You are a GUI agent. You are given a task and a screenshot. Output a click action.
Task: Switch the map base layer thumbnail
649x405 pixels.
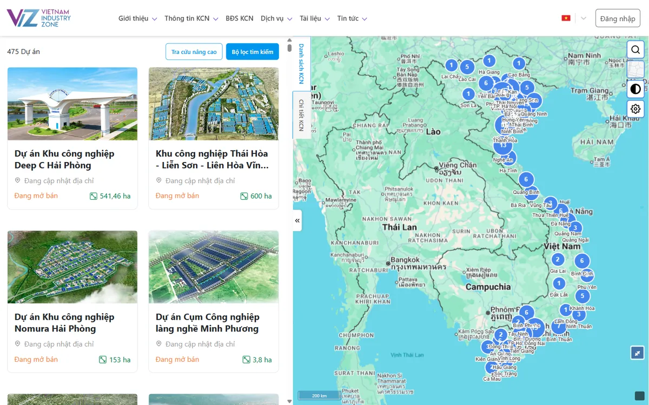[635, 69]
